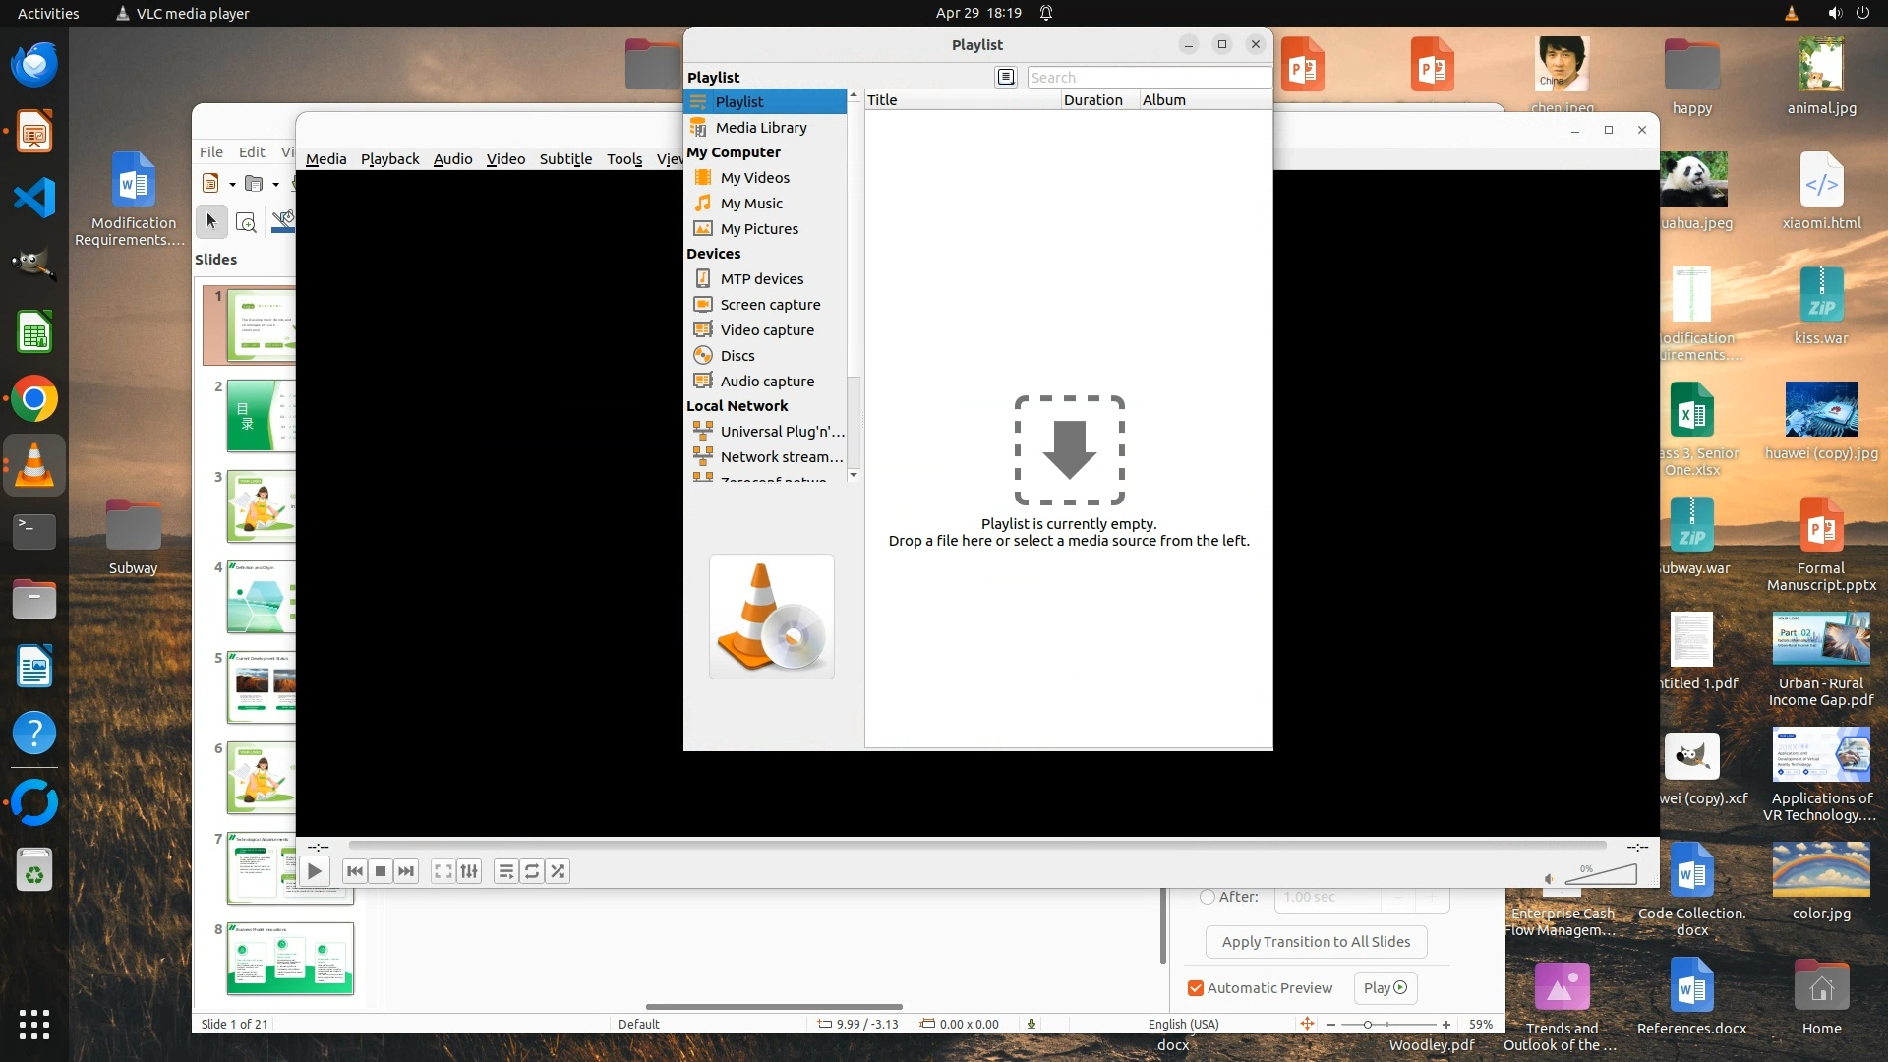Open the Playback menu
Image resolution: width=1888 pixels, height=1062 pixels.
[389, 159]
